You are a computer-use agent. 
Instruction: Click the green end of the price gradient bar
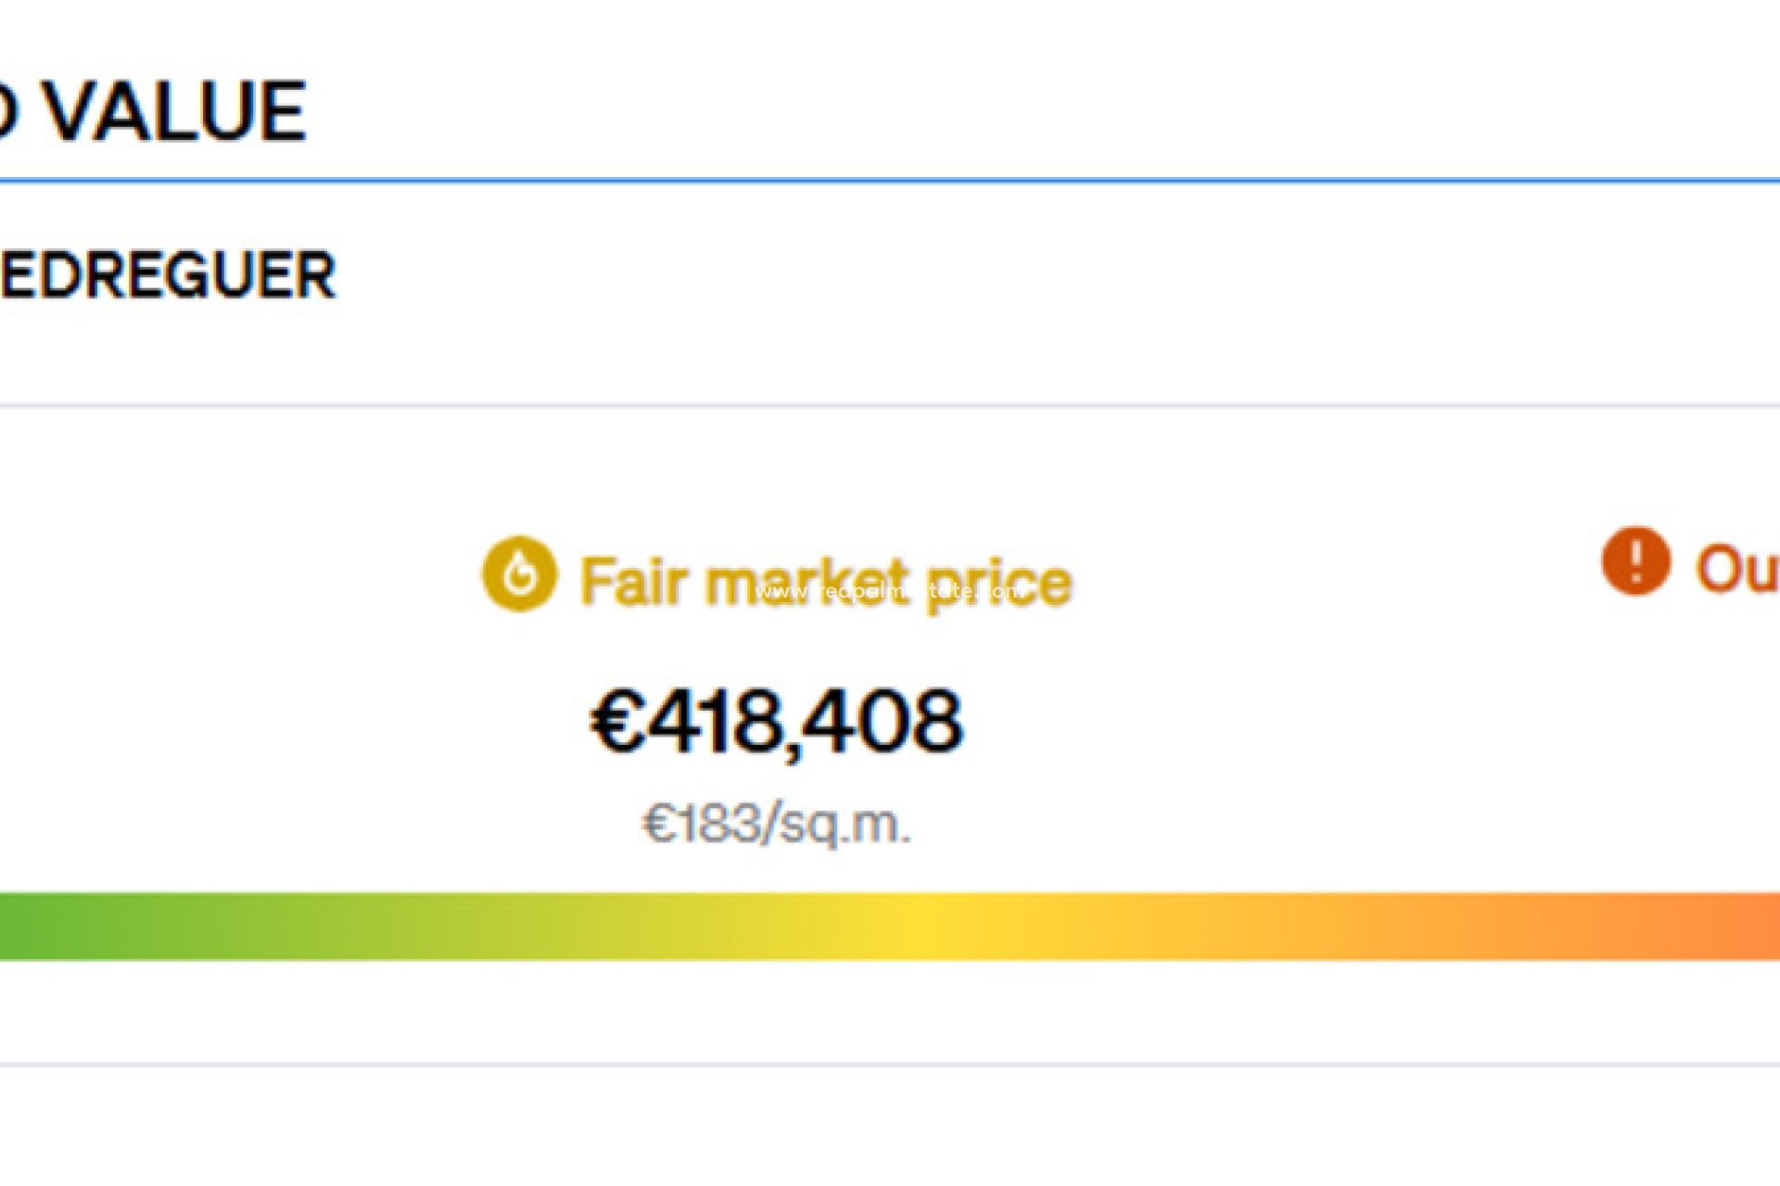coord(37,926)
